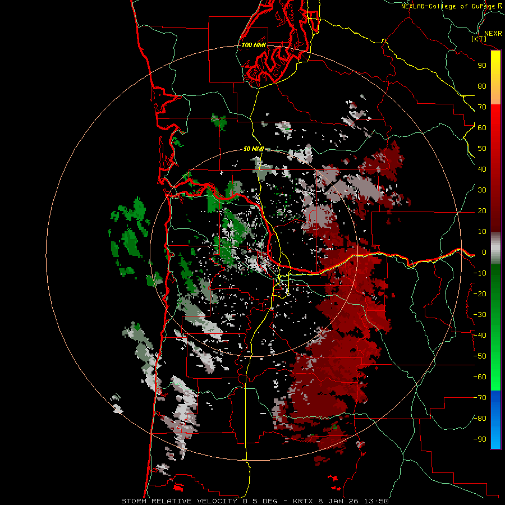505x505 pixels.
Task: Click the -10 value on the velocity scale
Action: pyautogui.click(x=480, y=273)
